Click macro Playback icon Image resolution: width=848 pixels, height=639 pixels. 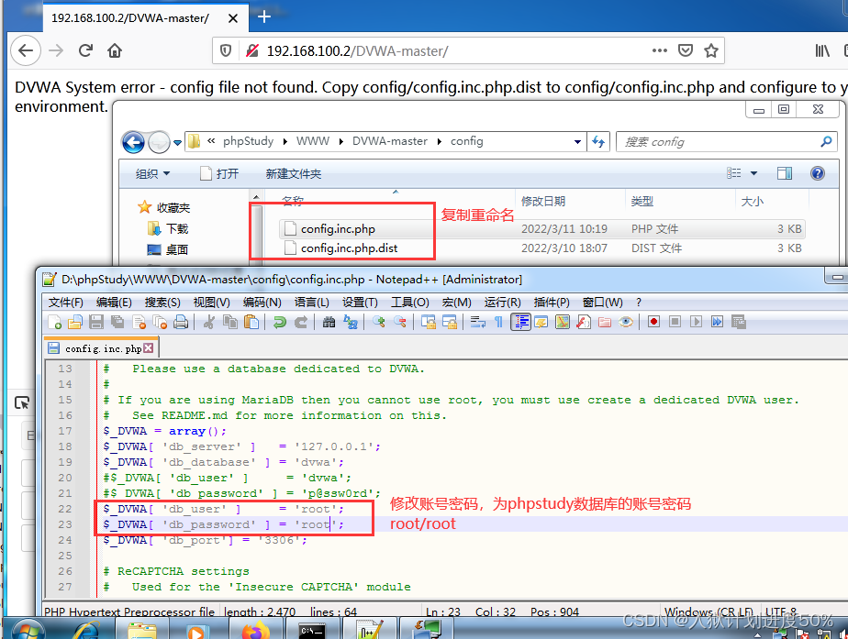click(x=696, y=322)
